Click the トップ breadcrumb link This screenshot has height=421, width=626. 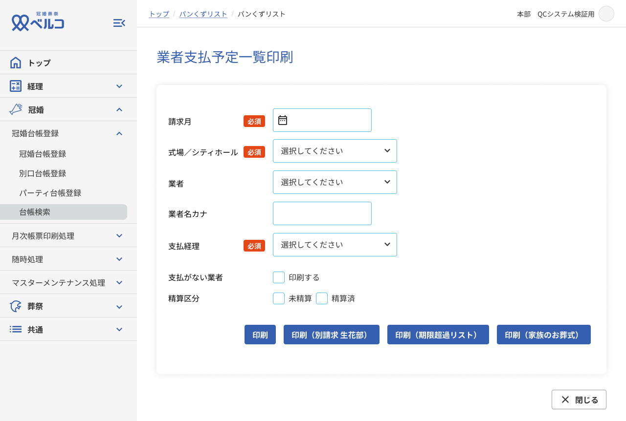[159, 14]
